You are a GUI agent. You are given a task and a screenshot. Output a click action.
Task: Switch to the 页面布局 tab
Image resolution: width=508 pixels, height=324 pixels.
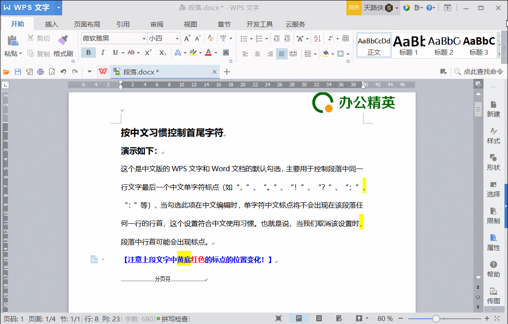[x=87, y=25]
